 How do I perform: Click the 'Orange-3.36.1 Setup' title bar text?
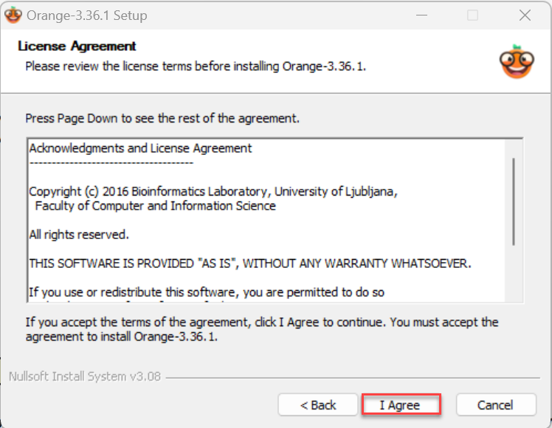[87, 15]
